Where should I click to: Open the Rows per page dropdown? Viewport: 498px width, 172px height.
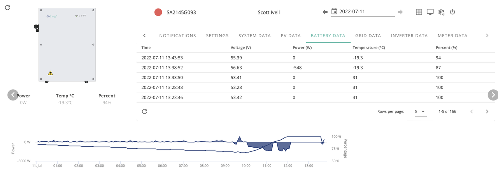pos(421,111)
